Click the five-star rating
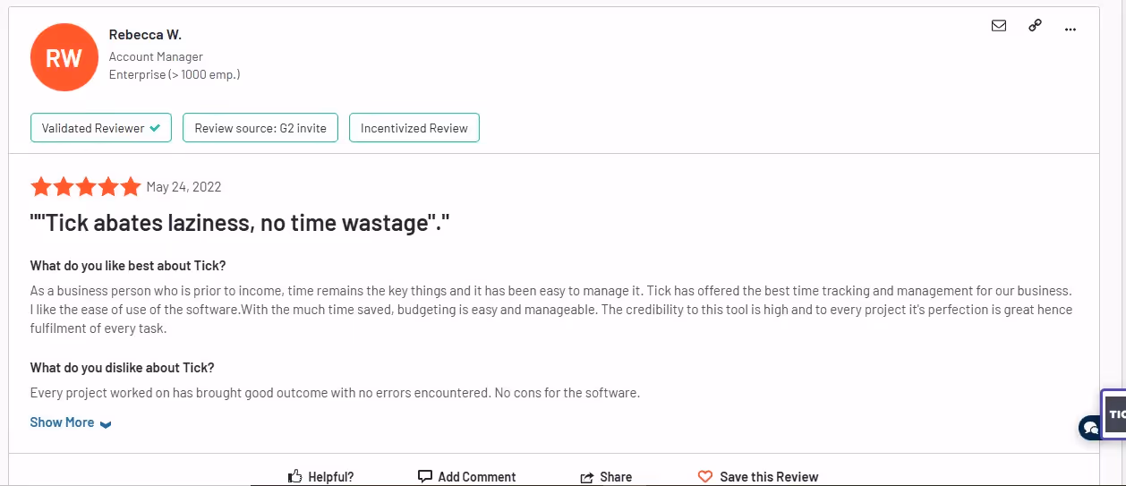This screenshot has height=486, width=1126. 86,187
